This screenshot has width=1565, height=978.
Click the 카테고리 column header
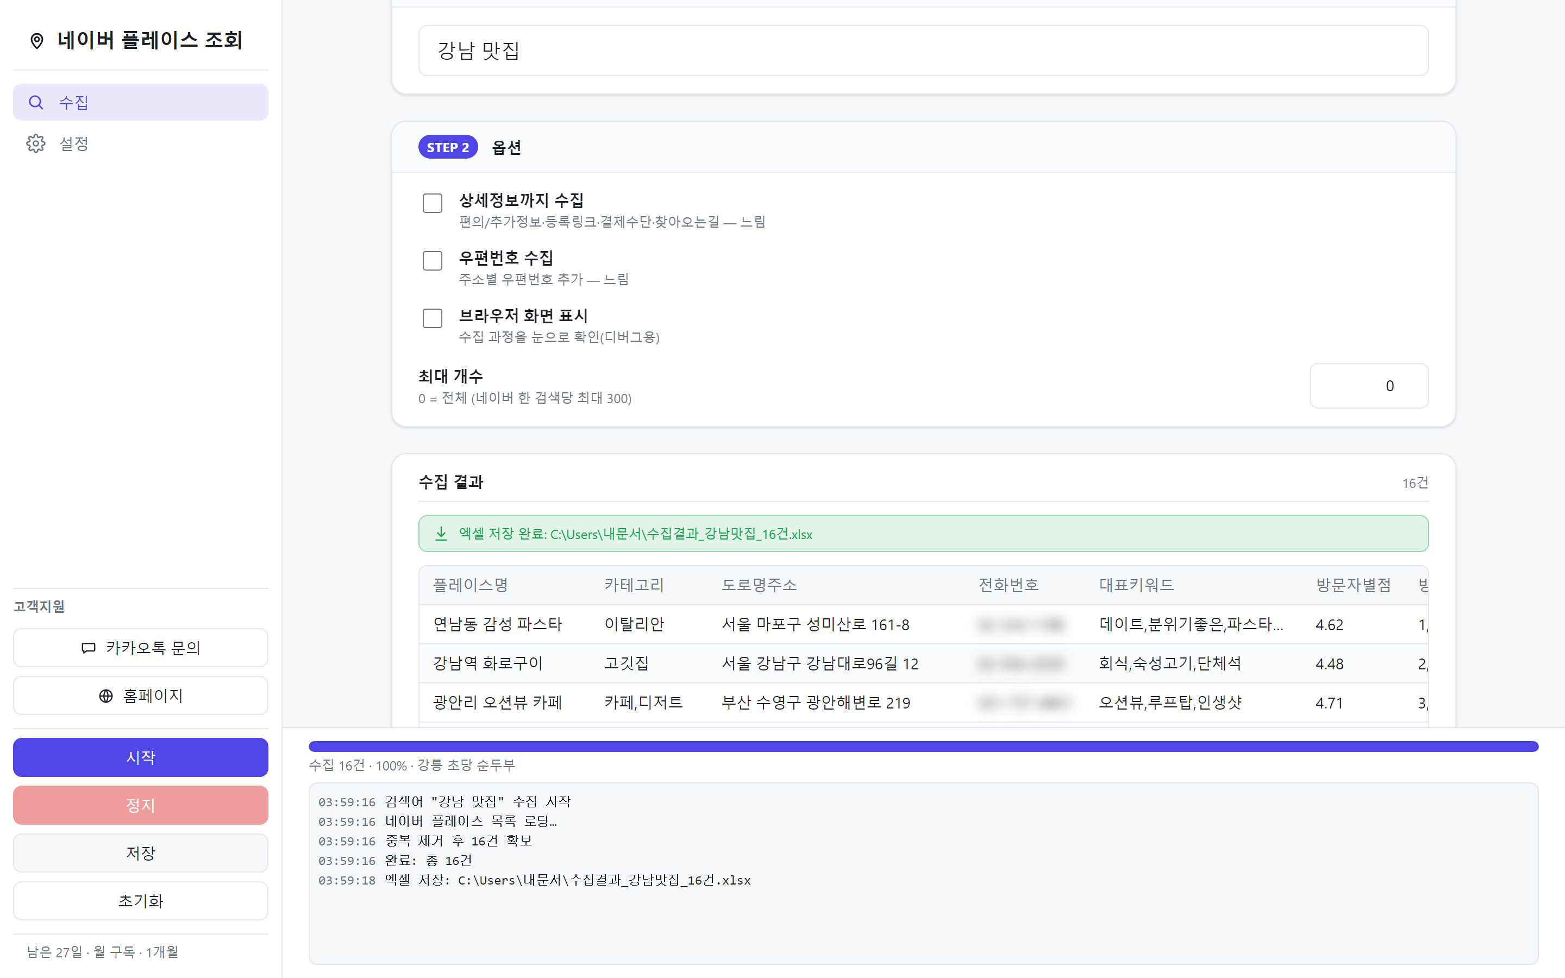pyautogui.click(x=634, y=585)
